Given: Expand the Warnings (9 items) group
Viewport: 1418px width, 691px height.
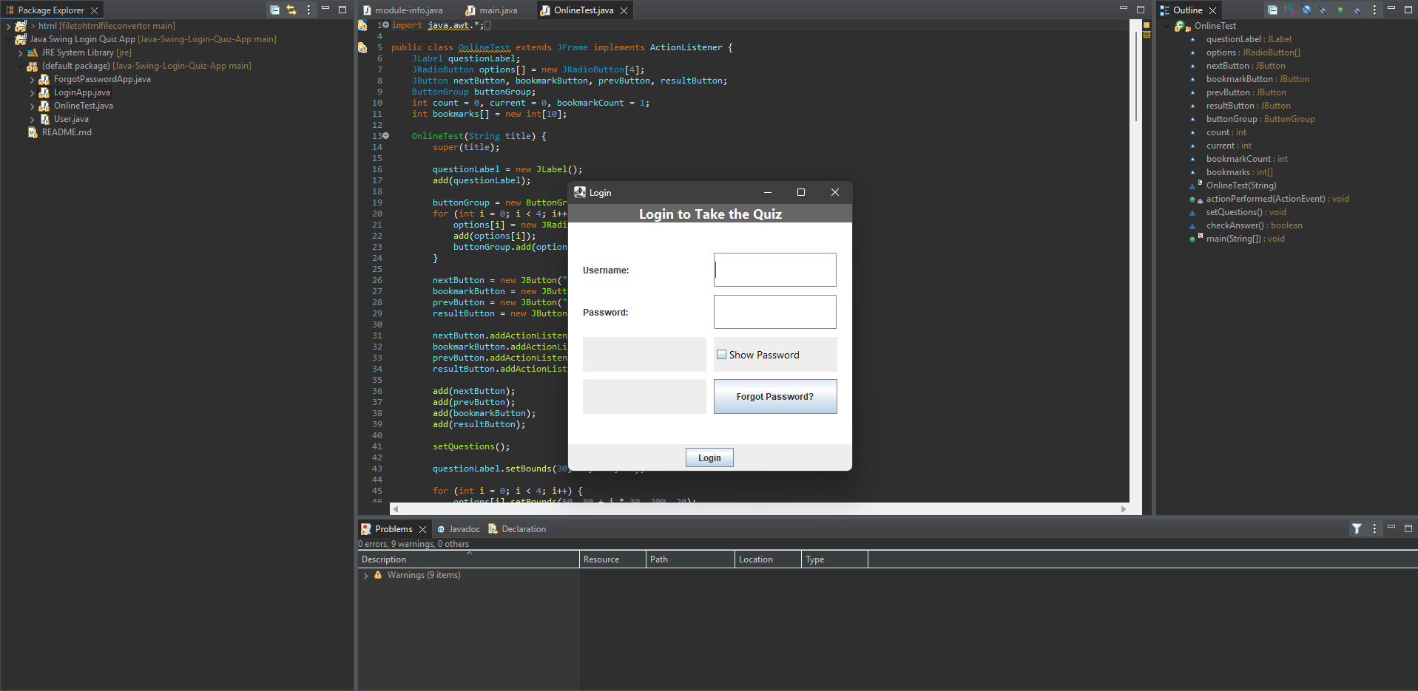Looking at the screenshot, I should pos(367,575).
